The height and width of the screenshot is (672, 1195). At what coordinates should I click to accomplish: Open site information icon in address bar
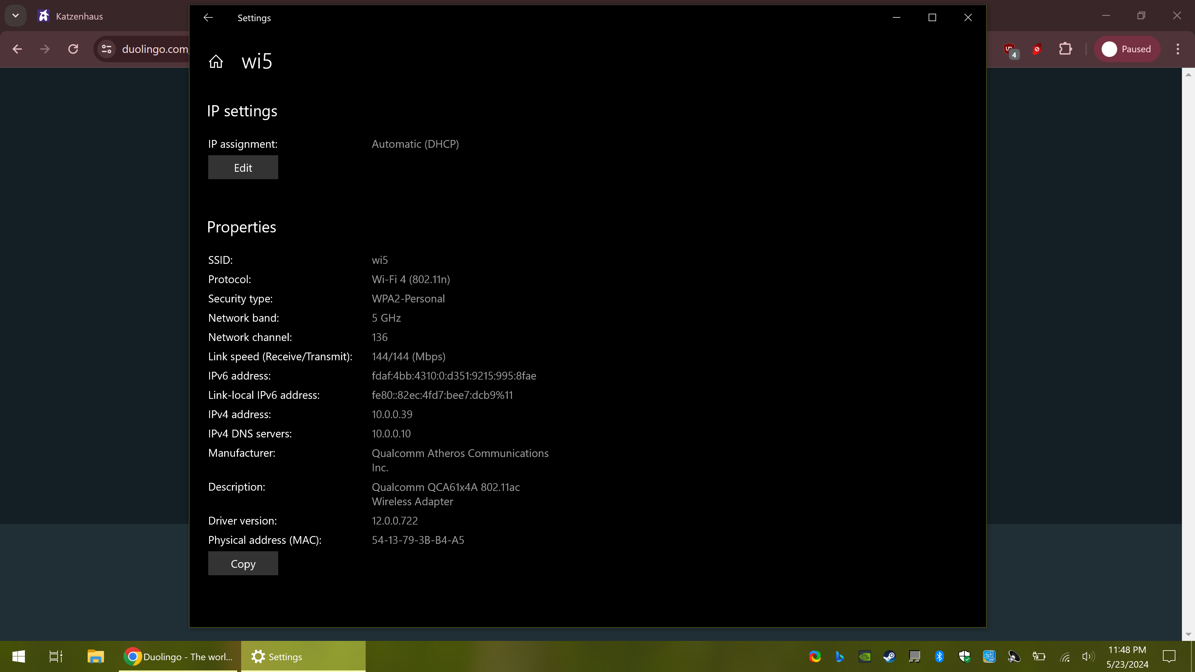(107, 49)
